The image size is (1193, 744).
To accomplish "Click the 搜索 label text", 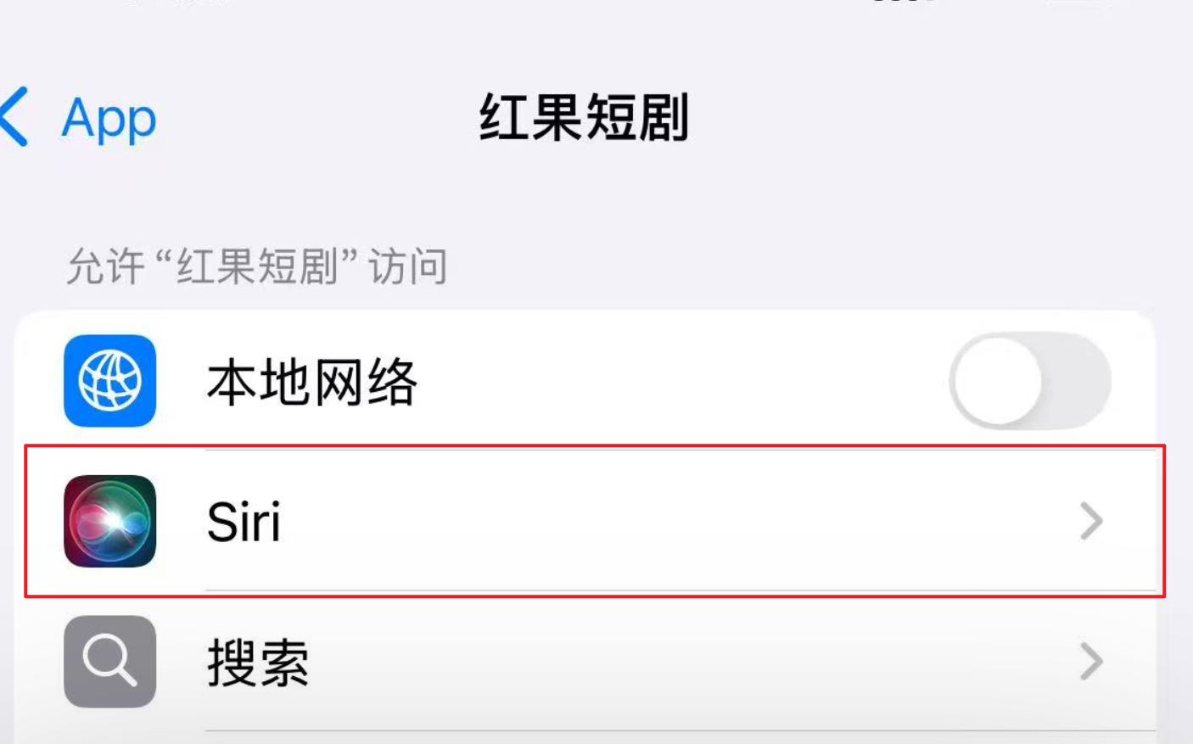I will (258, 663).
